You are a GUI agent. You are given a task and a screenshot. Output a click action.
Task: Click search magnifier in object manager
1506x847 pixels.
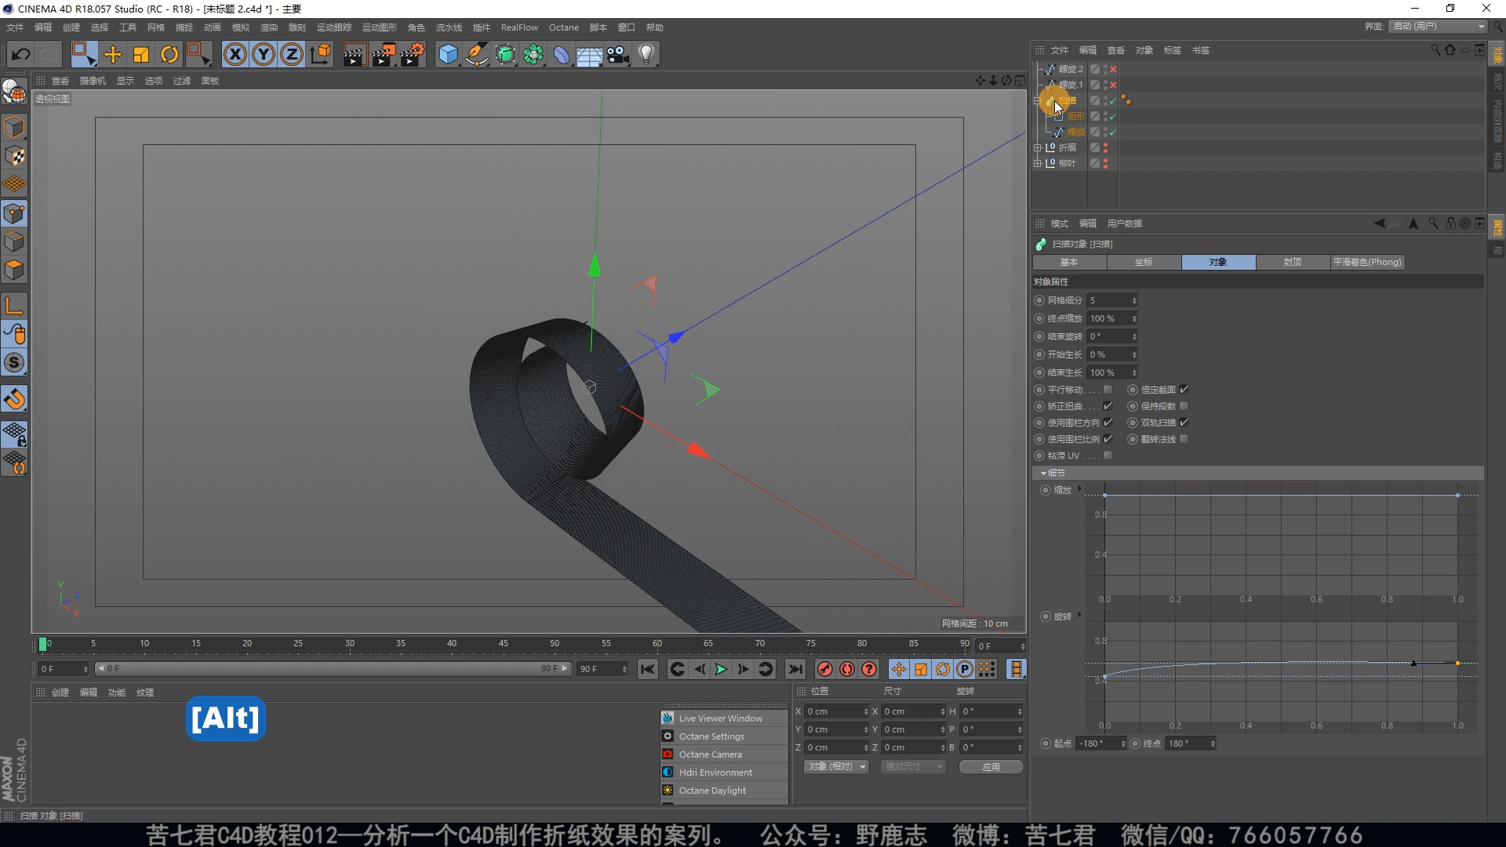[x=1435, y=49]
